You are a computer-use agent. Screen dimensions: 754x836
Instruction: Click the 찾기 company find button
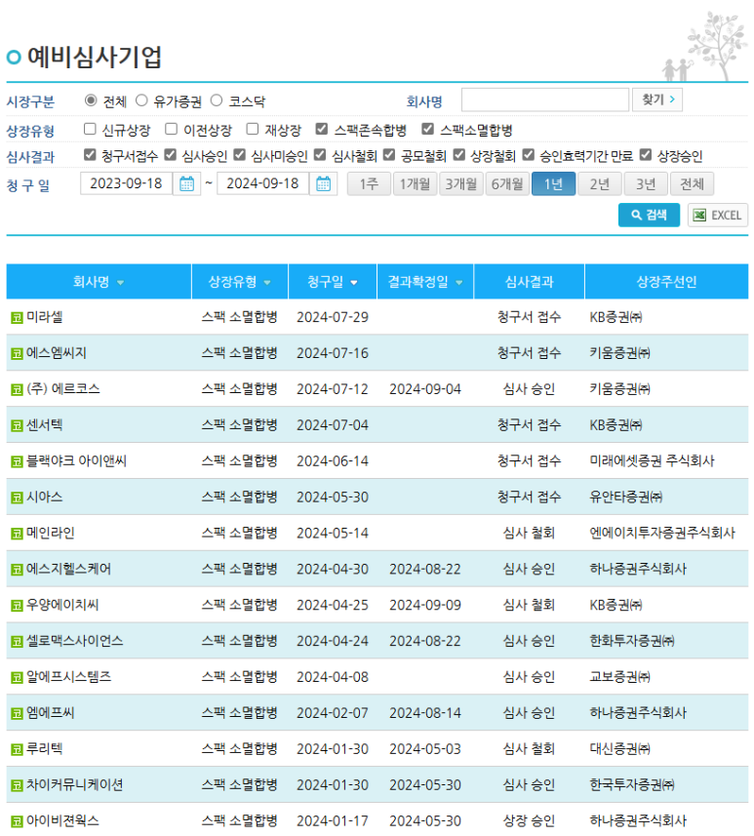[657, 100]
